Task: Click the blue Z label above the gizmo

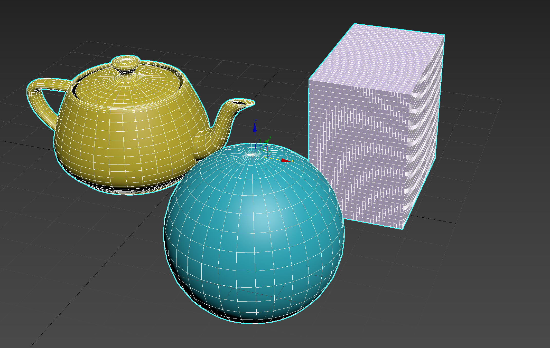Action: pyautogui.click(x=255, y=120)
